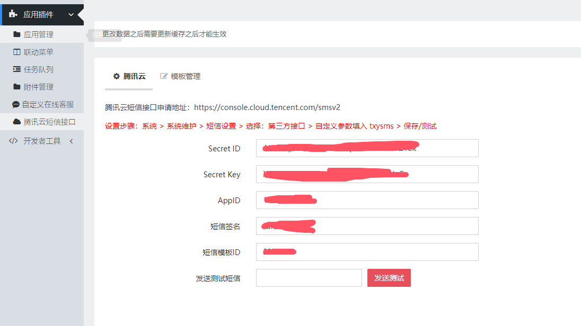Expand the 开发者工具 menu via its chevron
Viewport: 581px width, 326px height.
[x=71, y=141]
